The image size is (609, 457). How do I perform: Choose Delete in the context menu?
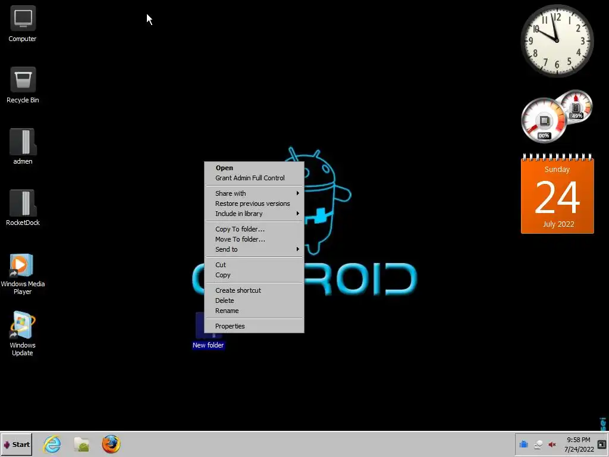pyautogui.click(x=254, y=301)
